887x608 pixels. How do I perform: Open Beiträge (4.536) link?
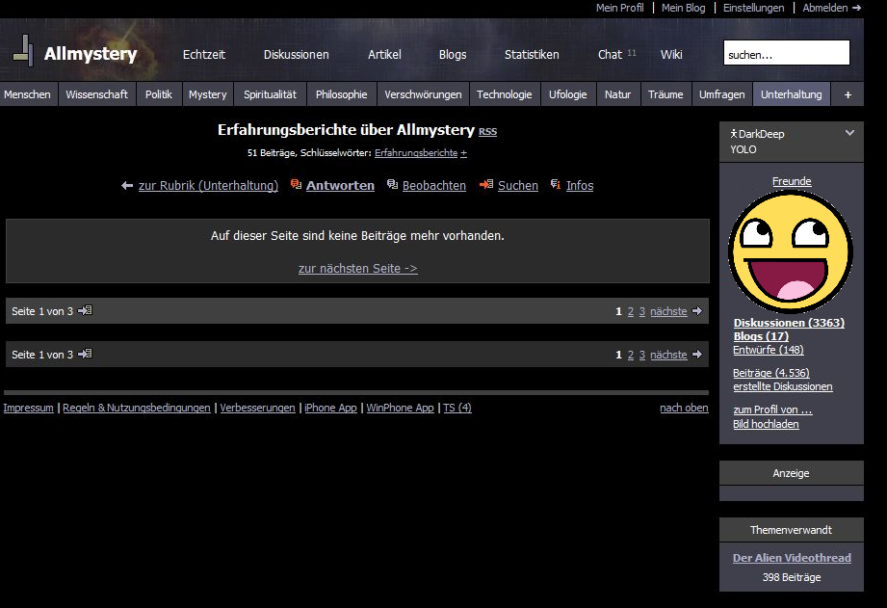pos(771,373)
